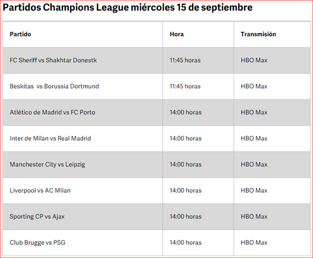Select 14:00 horas for Club Brugge match
Screen dimensions: 313x258
pos(186,243)
